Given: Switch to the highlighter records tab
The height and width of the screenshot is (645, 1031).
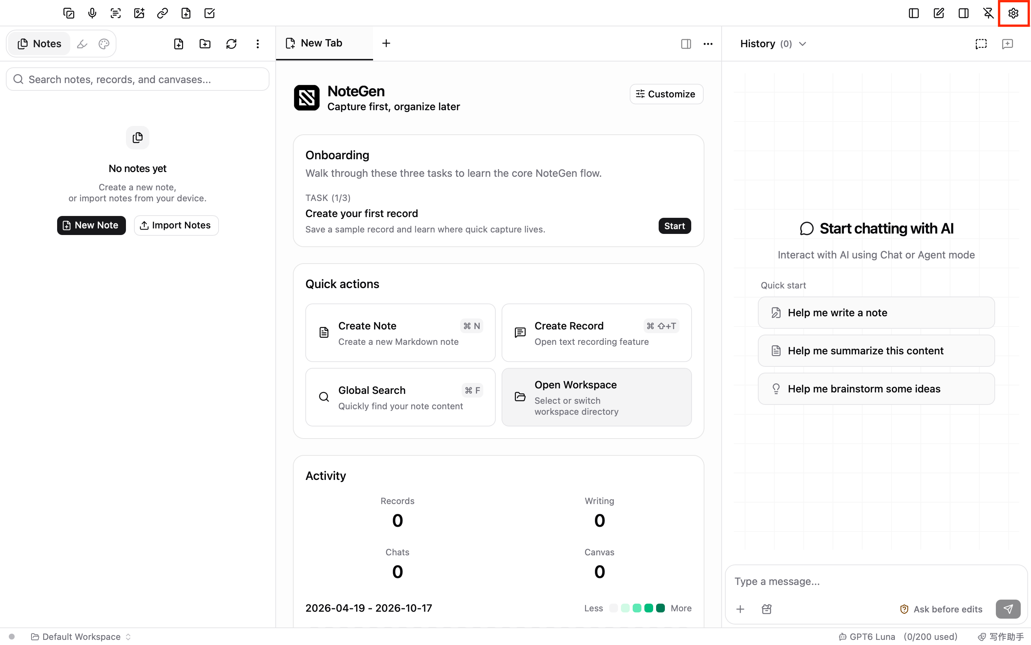Looking at the screenshot, I should (x=82, y=44).
